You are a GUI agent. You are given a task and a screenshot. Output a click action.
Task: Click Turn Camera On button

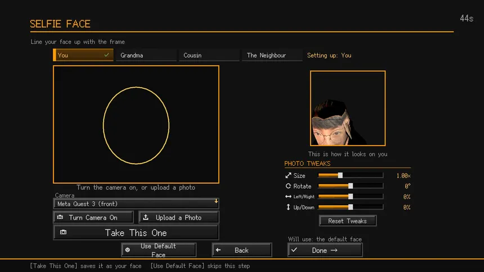click(x=93, y=217)
